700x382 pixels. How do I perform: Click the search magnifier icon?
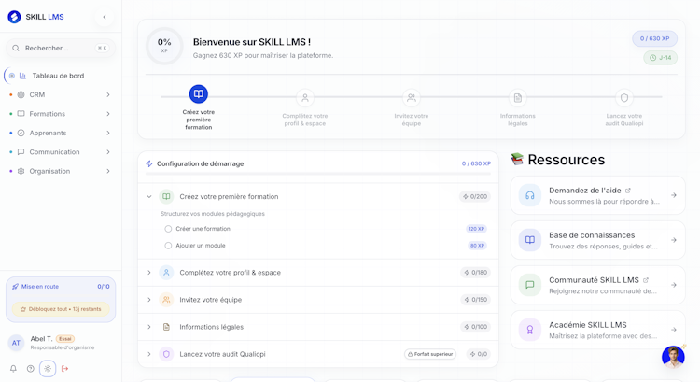[x=16, y=48]
